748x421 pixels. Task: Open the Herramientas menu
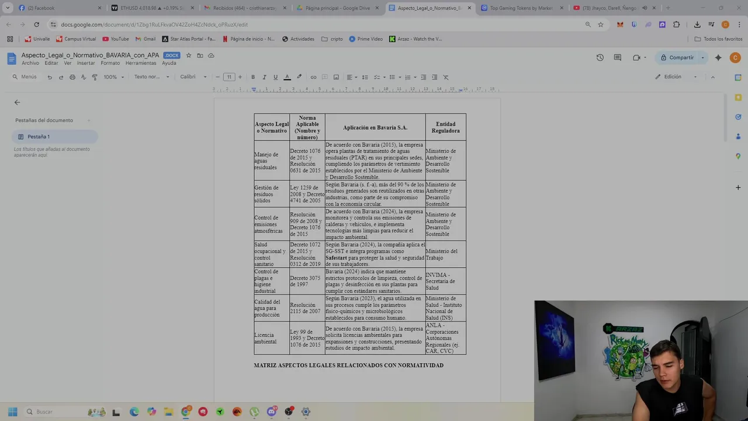141,63
